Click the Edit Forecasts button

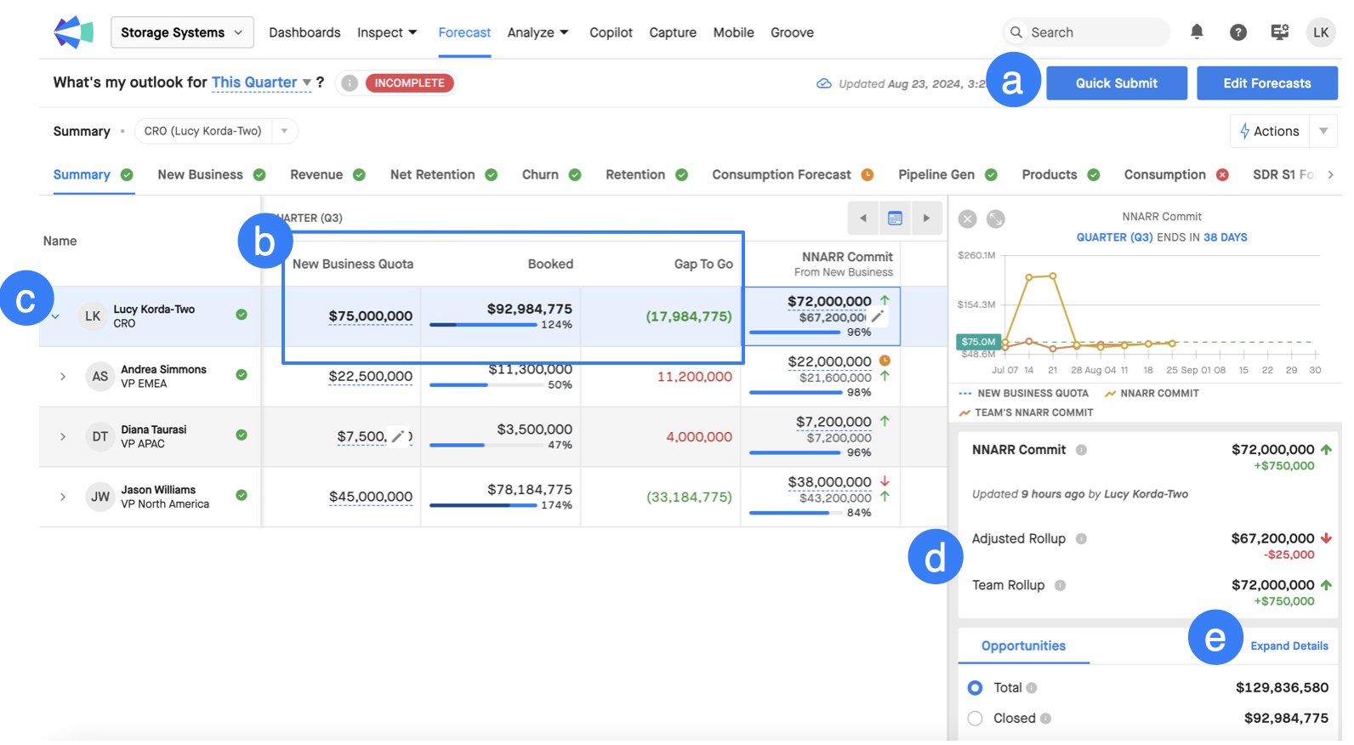[1267, 83]
